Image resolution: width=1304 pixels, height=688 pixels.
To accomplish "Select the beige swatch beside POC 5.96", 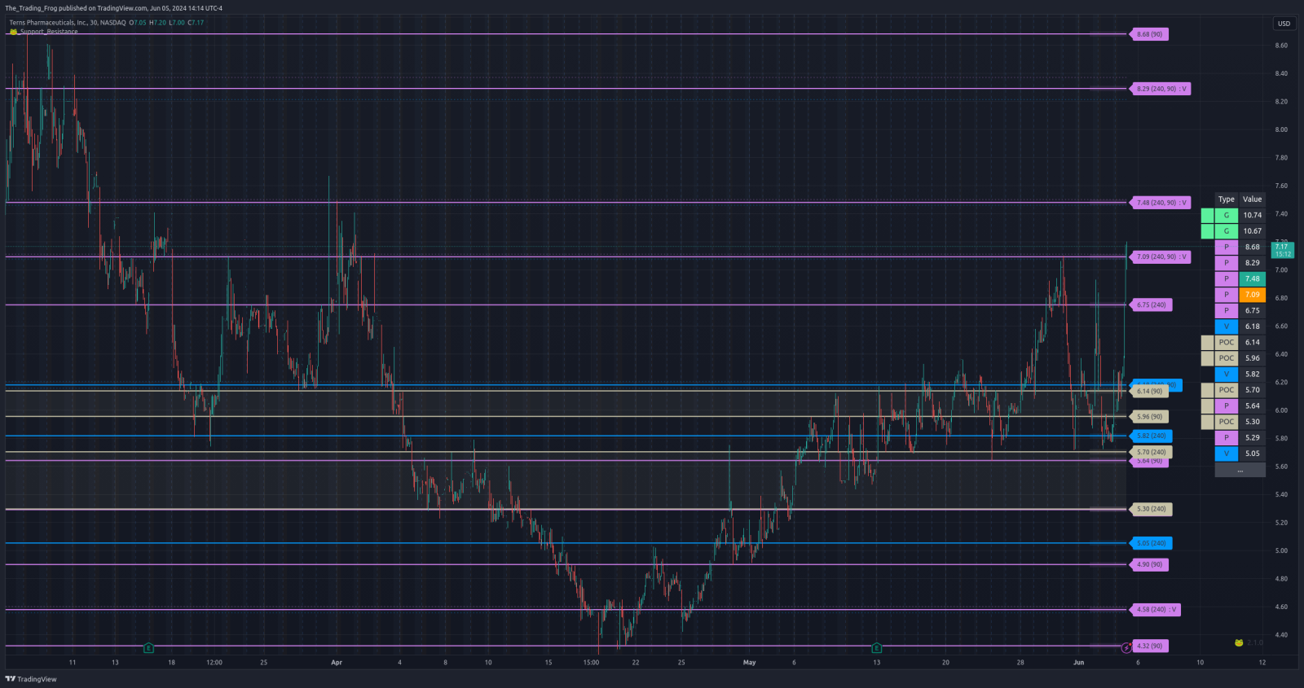I will [1207, 358].
